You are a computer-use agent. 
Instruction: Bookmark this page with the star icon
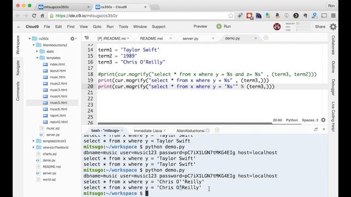click(x=230, y=16)
